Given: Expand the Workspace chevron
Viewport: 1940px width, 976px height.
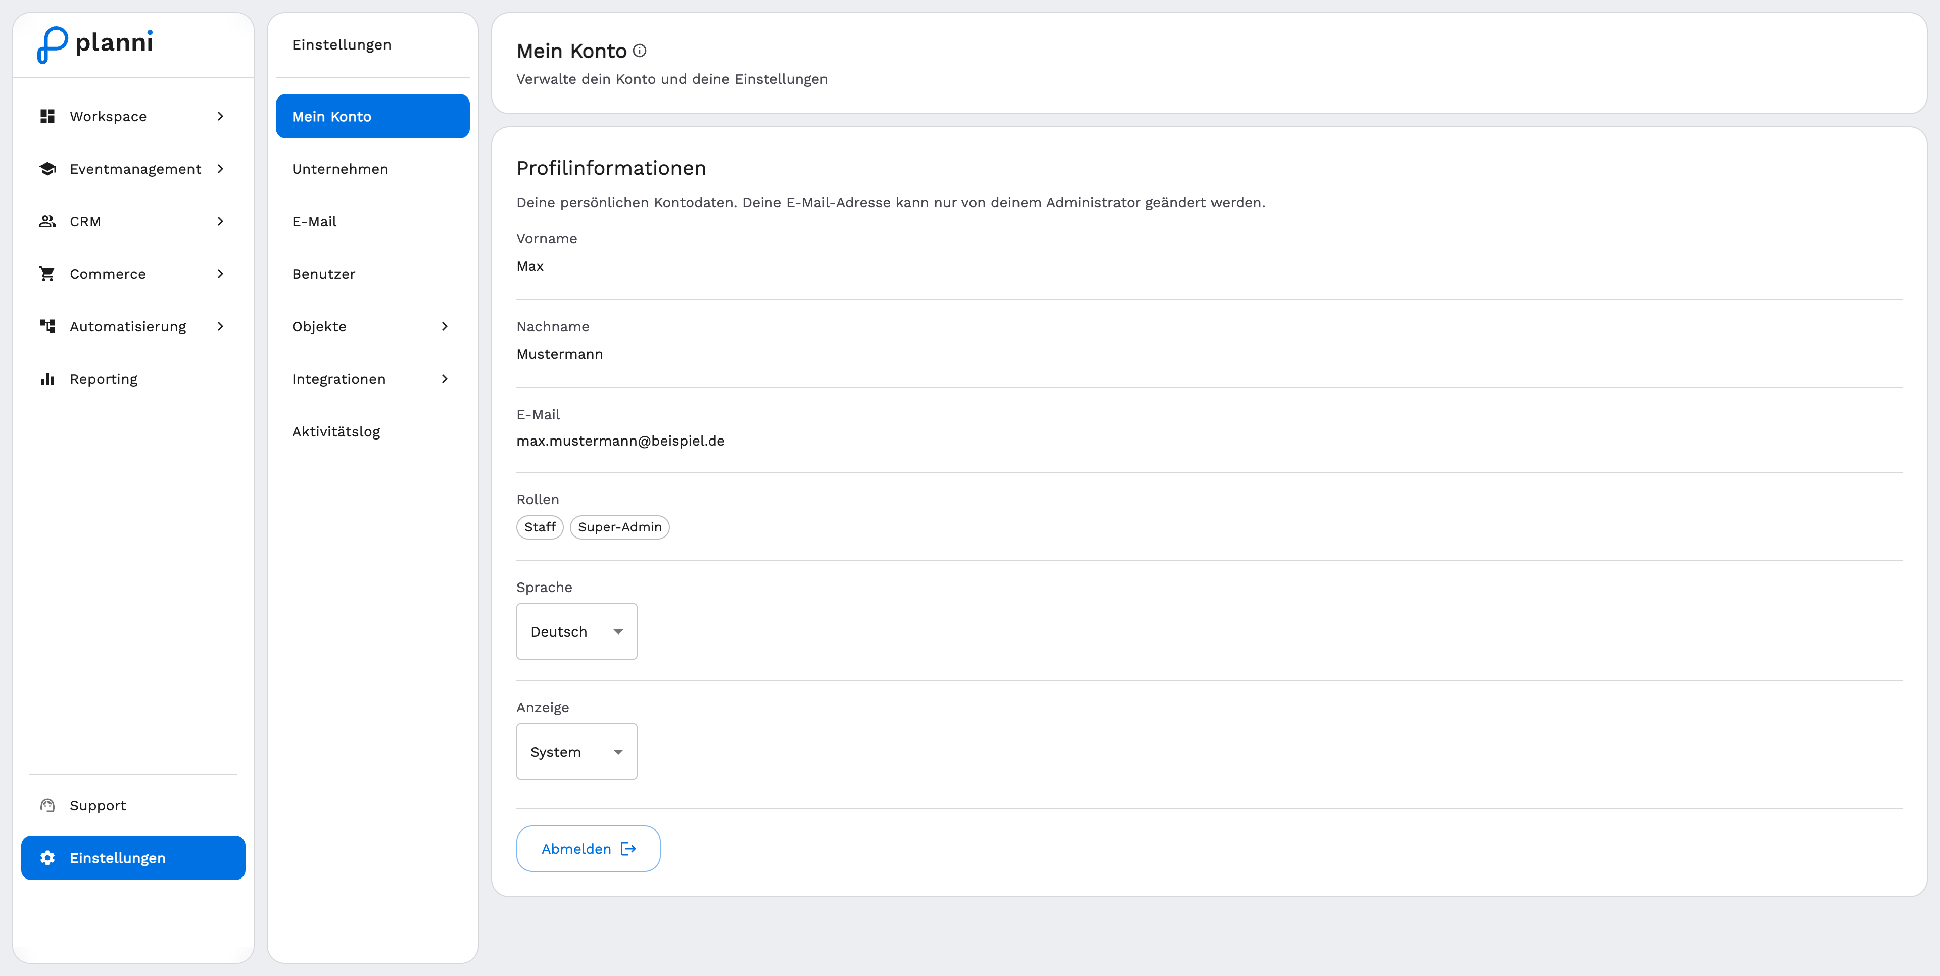Looking at the screenshot, I should click(220, 116).
